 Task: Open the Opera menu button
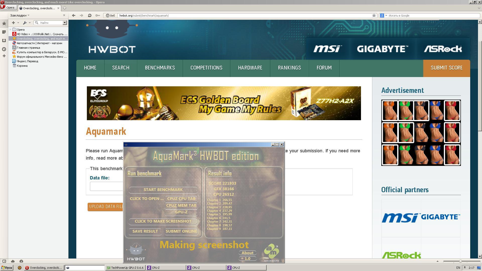pos(9,8)
